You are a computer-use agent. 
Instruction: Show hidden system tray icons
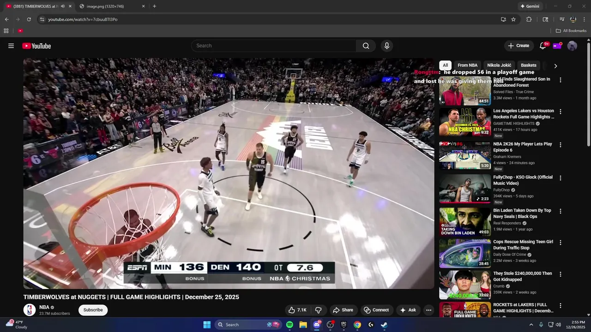tap(531, 325)
